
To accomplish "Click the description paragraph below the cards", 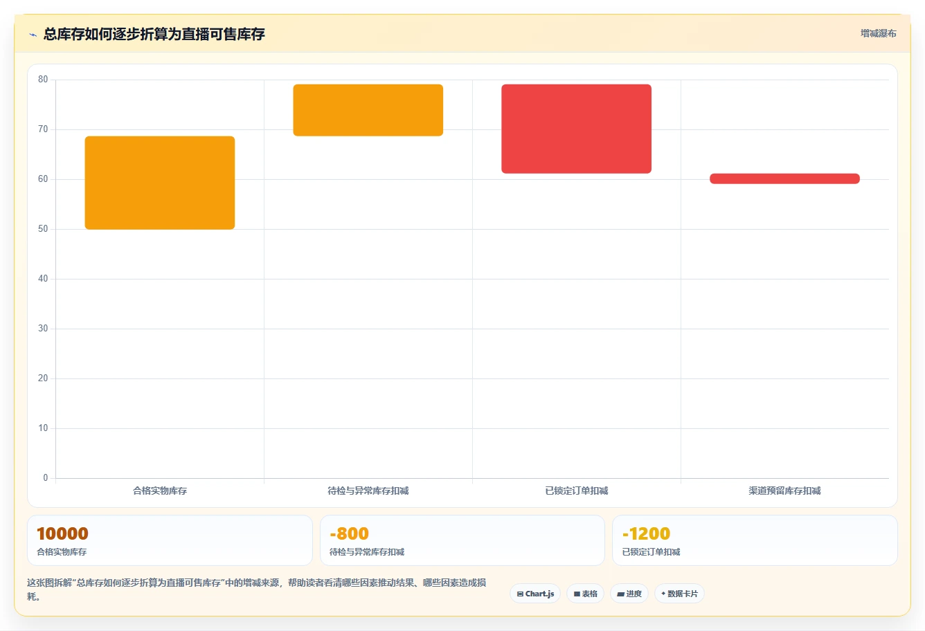I will click(257, 589).
